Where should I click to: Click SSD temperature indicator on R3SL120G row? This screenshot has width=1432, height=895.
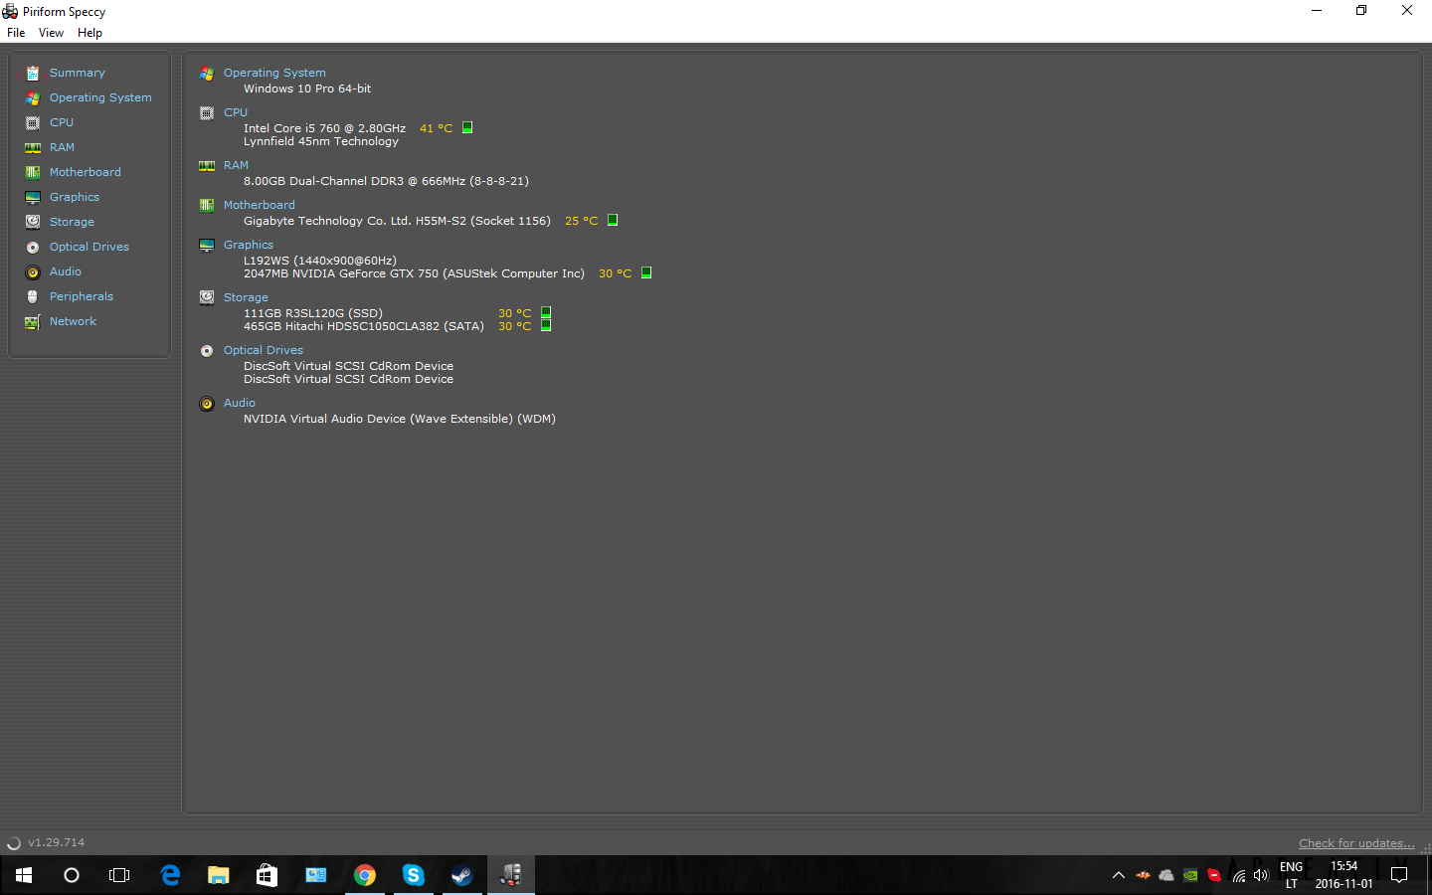(x=546, y=312)
